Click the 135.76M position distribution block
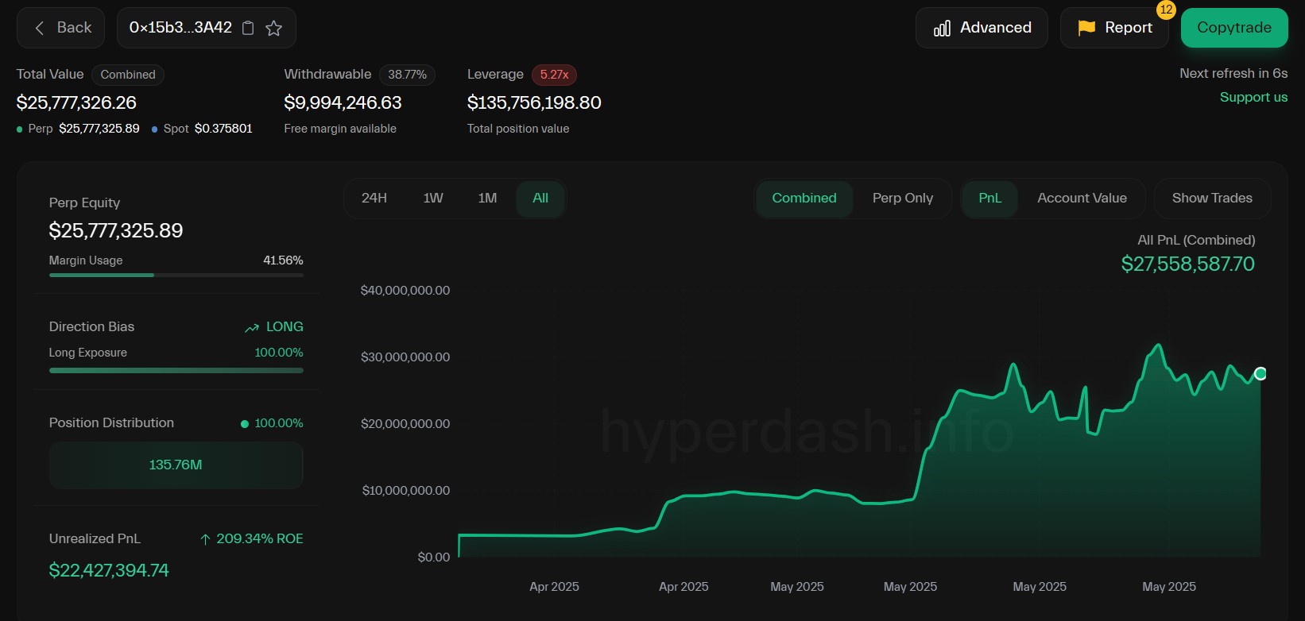 (176, 465)
